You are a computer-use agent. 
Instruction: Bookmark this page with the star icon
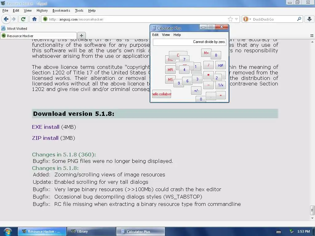click(230, 19)
